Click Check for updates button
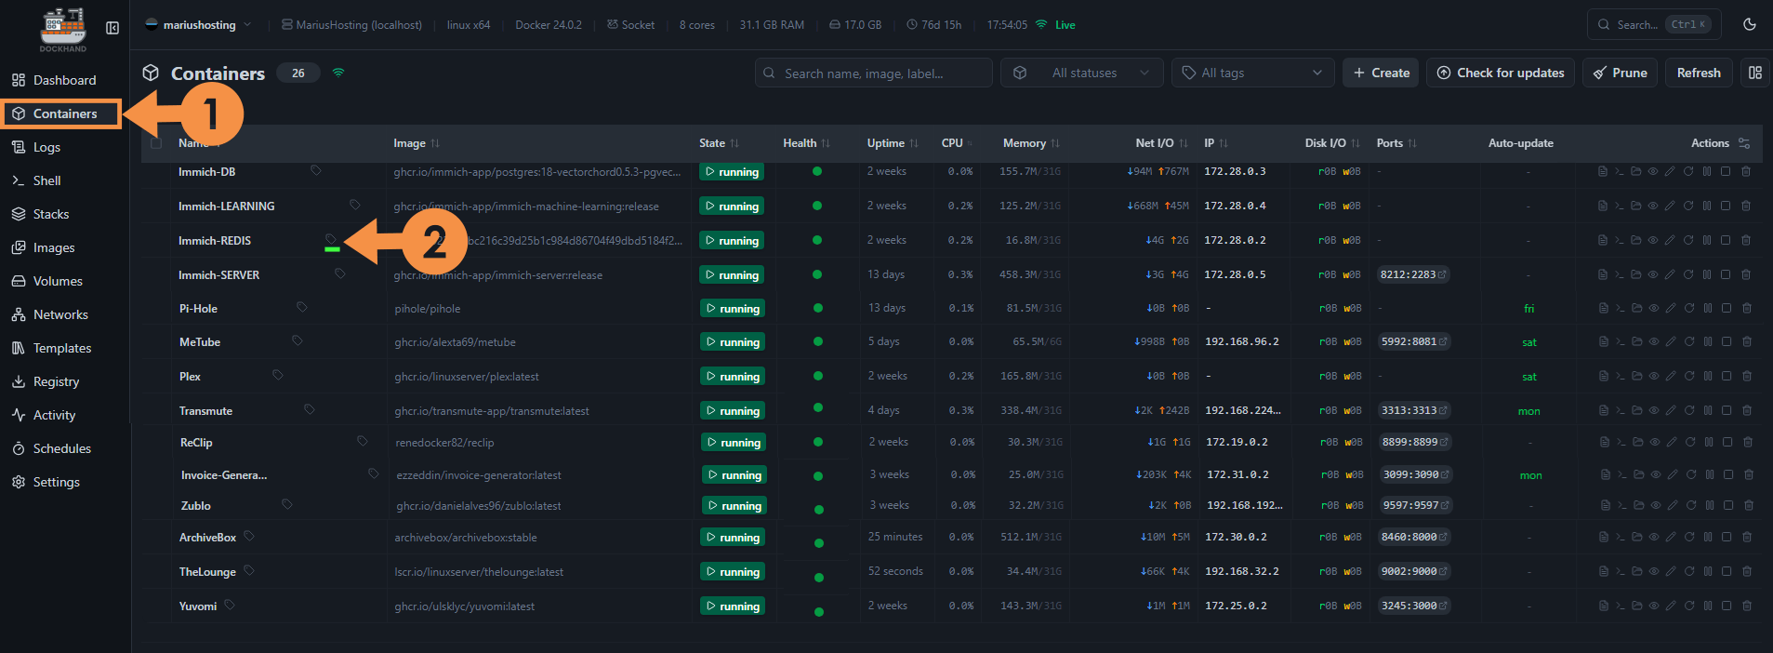 pyautogui.click(x=1501, y=73)
